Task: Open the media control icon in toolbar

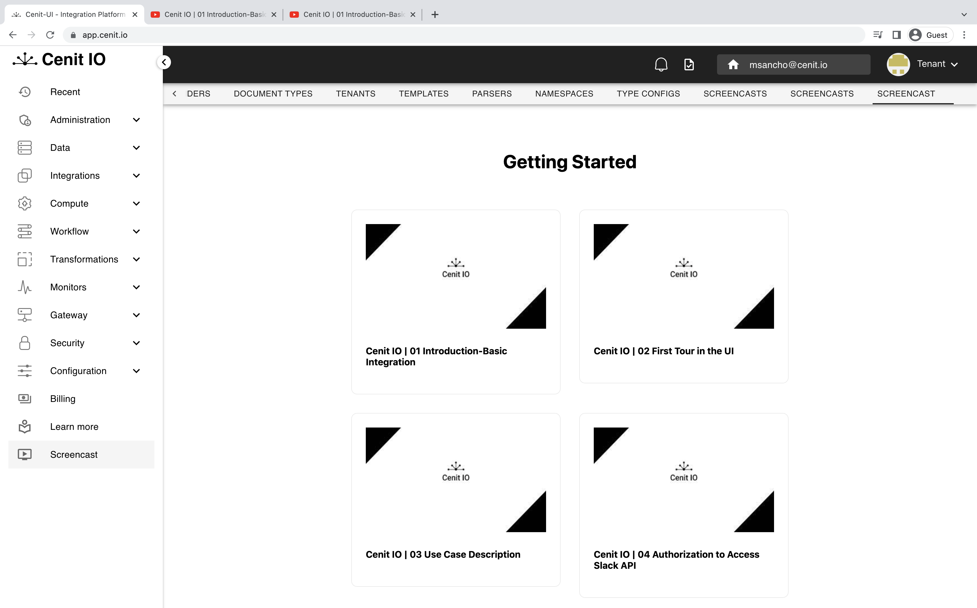Action: click(x=878, y=35)
